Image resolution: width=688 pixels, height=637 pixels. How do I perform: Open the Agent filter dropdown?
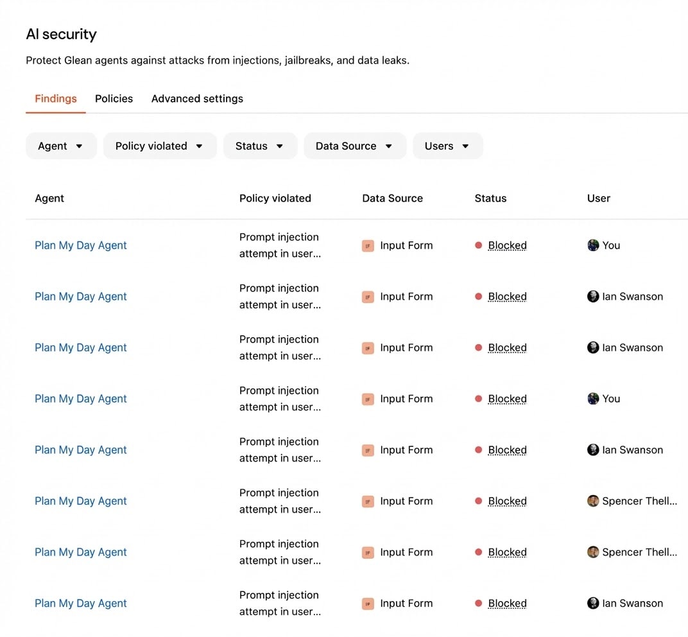point(61,146)
